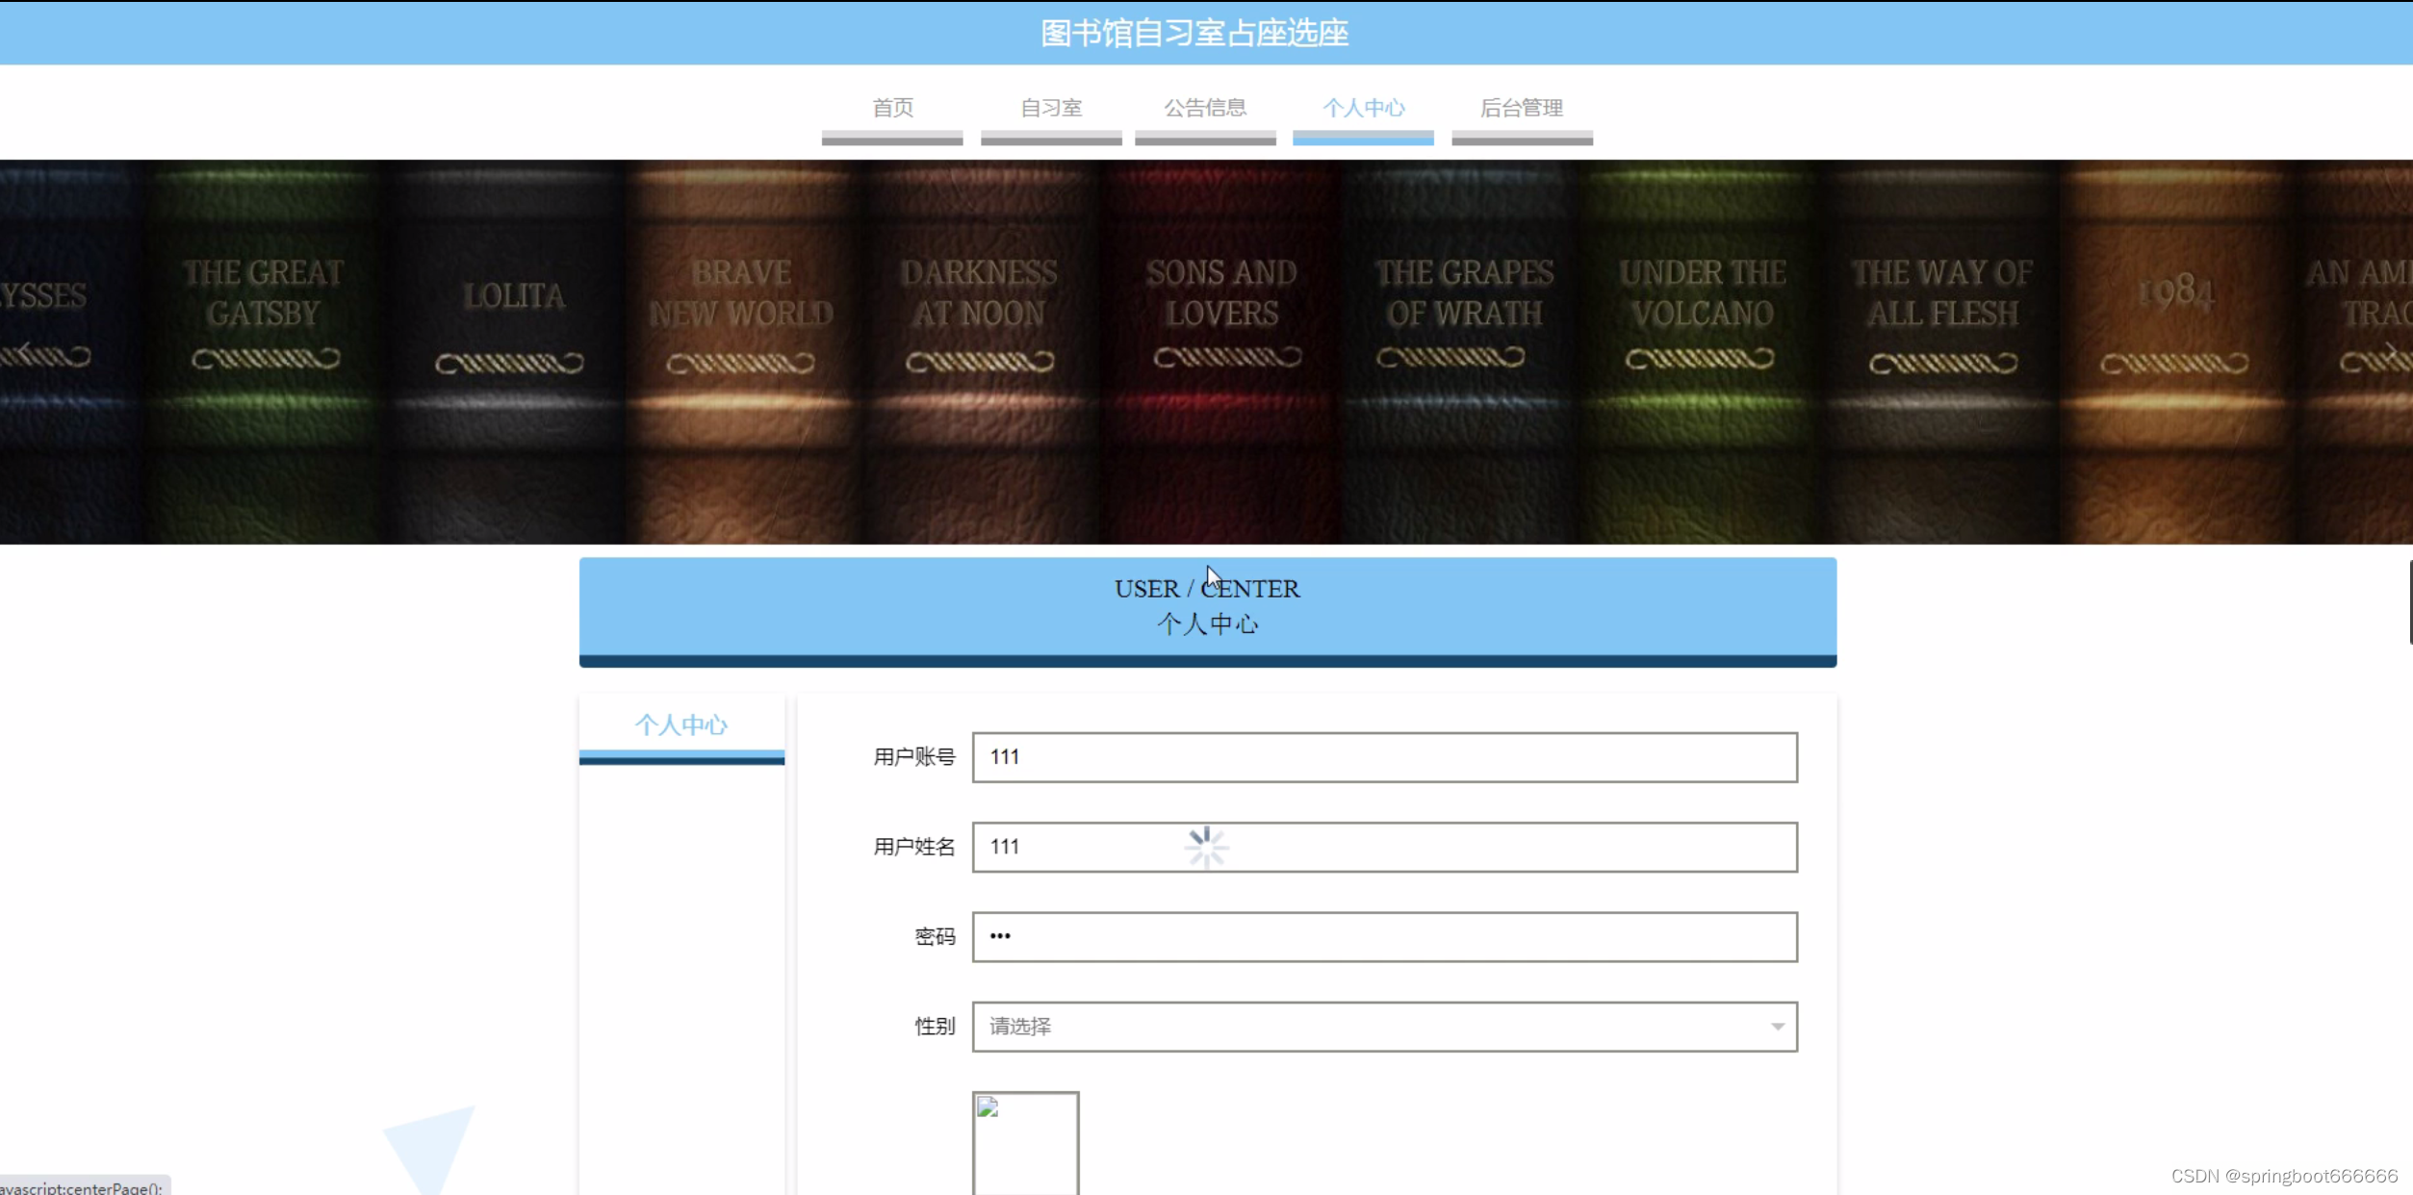Switch to the 自习室 tab
2413x1195 pixels.
pos(1051,108)
